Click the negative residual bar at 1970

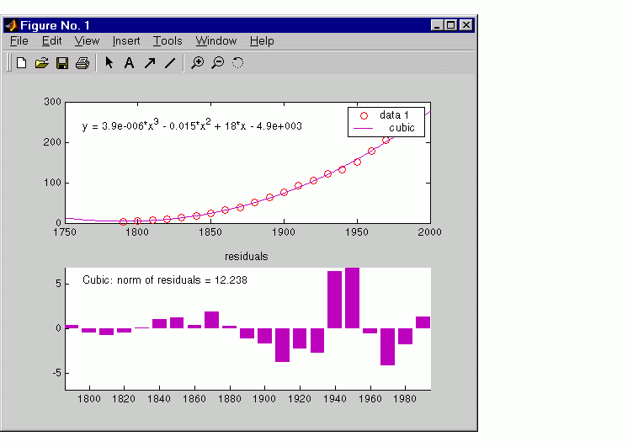[x=387, y=347]
